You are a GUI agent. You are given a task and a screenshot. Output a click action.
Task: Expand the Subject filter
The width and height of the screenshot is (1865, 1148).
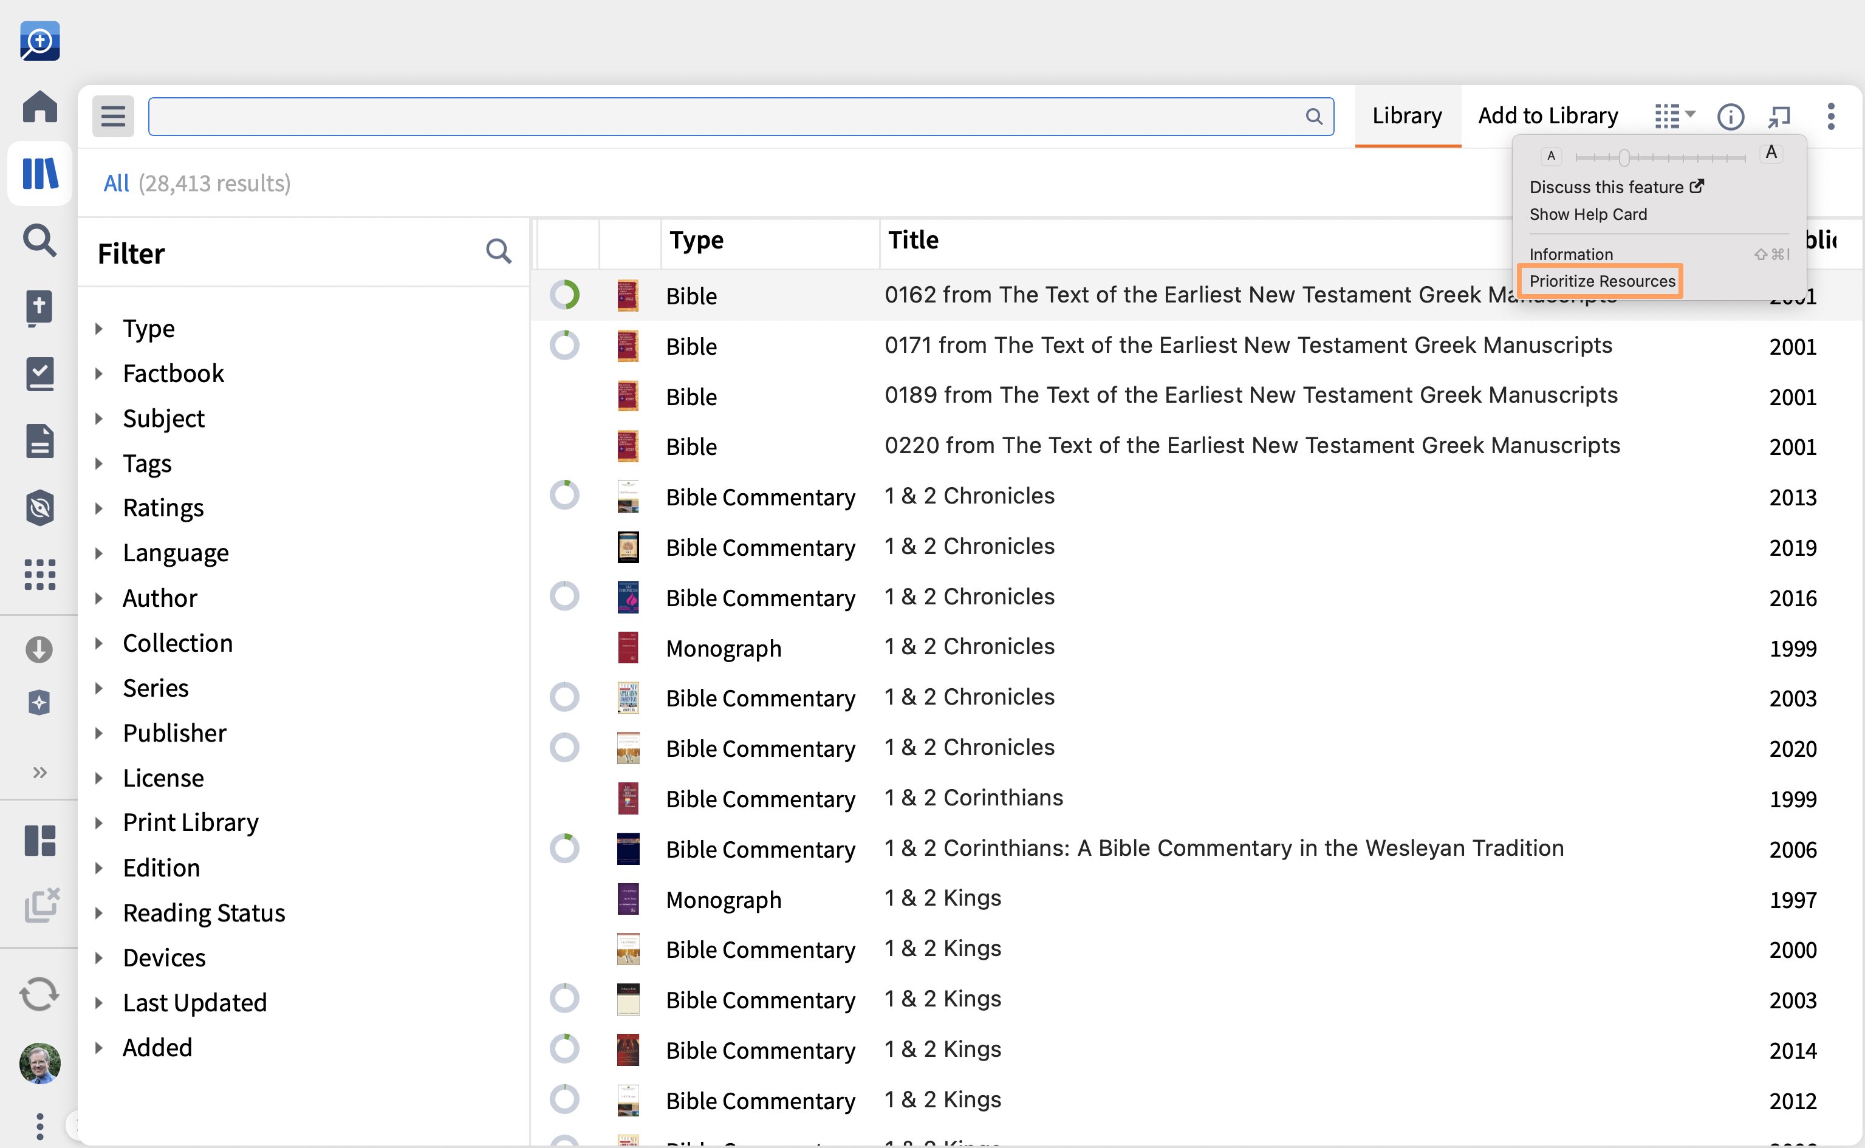pyautogui.click(x=98, y=419)
